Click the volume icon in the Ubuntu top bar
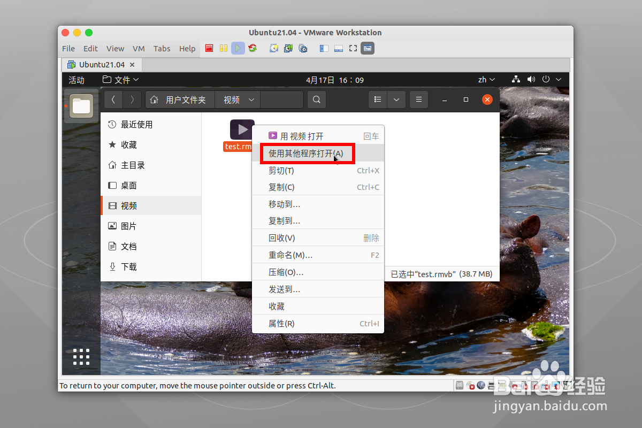Viewport: 642px width, 428px height. point(531,79)
